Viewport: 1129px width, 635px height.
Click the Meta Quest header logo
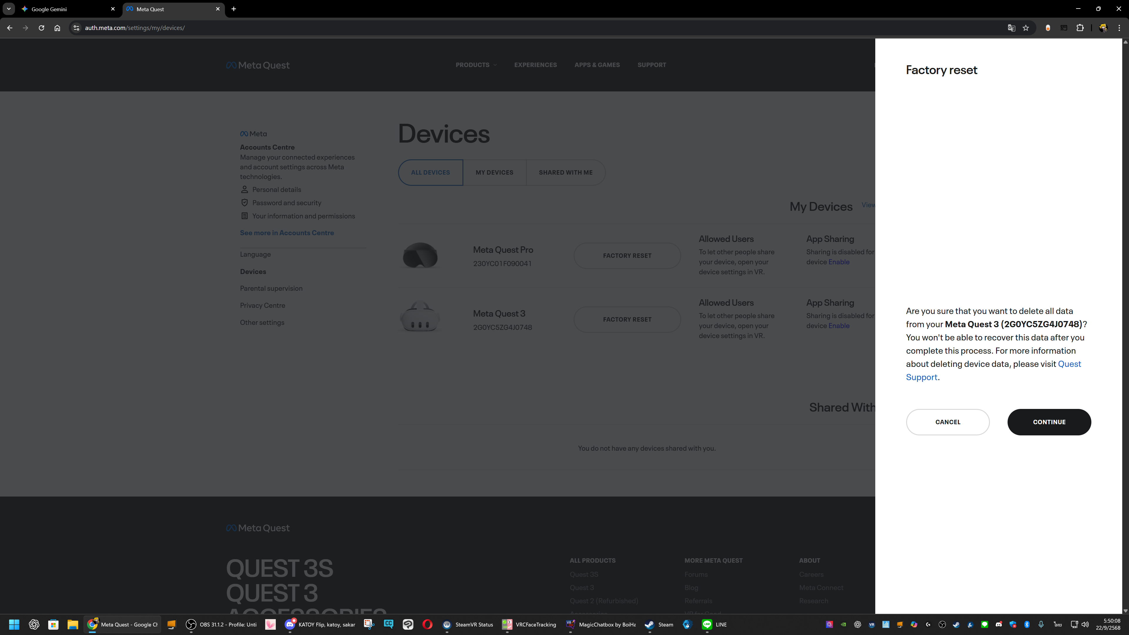(x=258, y=65)
